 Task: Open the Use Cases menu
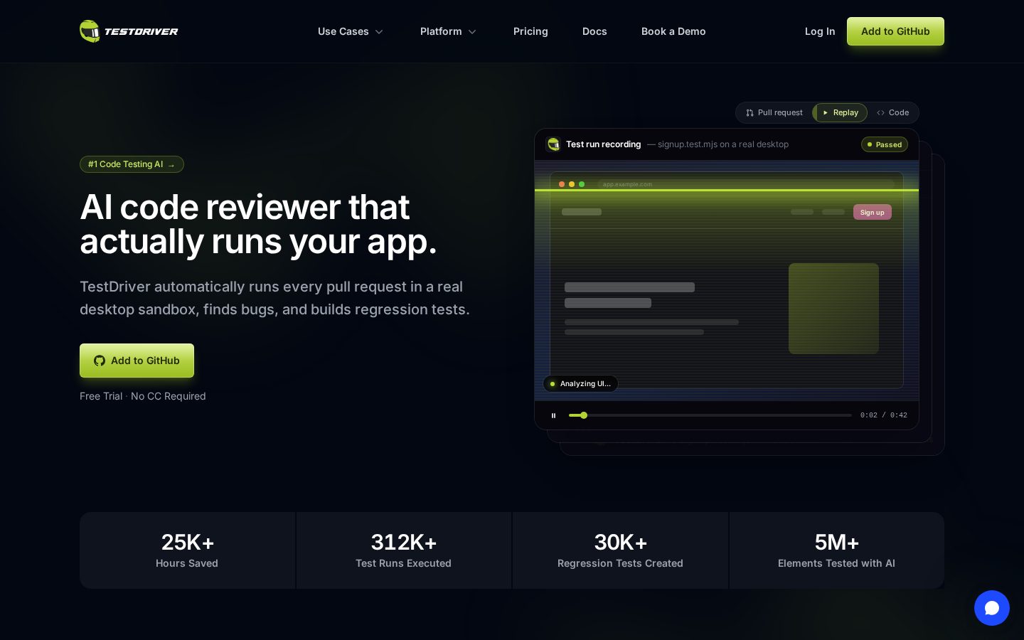(351, 31)
